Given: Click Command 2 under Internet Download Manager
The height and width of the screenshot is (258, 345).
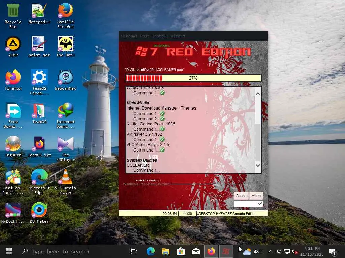Looking at the screenshot, I should point(149,119).
